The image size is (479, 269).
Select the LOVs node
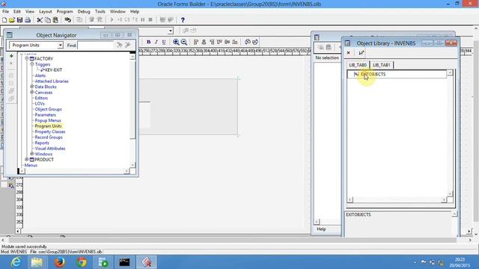(40, 104)
